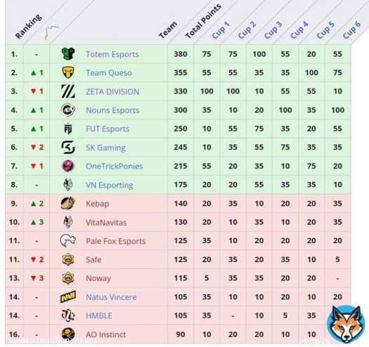Click the Totem Esports team logo
Viewport: 369px width, 347px height.
pyautogui.click(x=68, y=54)
